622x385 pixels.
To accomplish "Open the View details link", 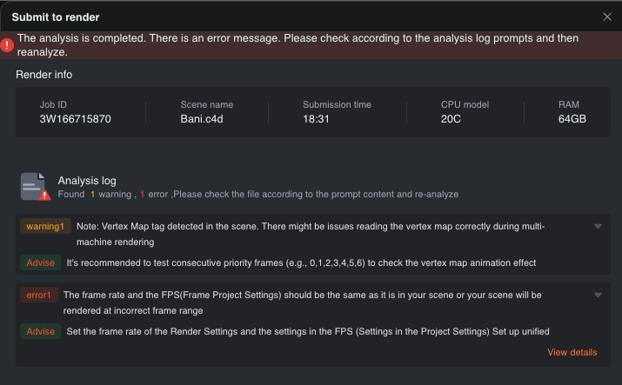I will click(572, 352).
